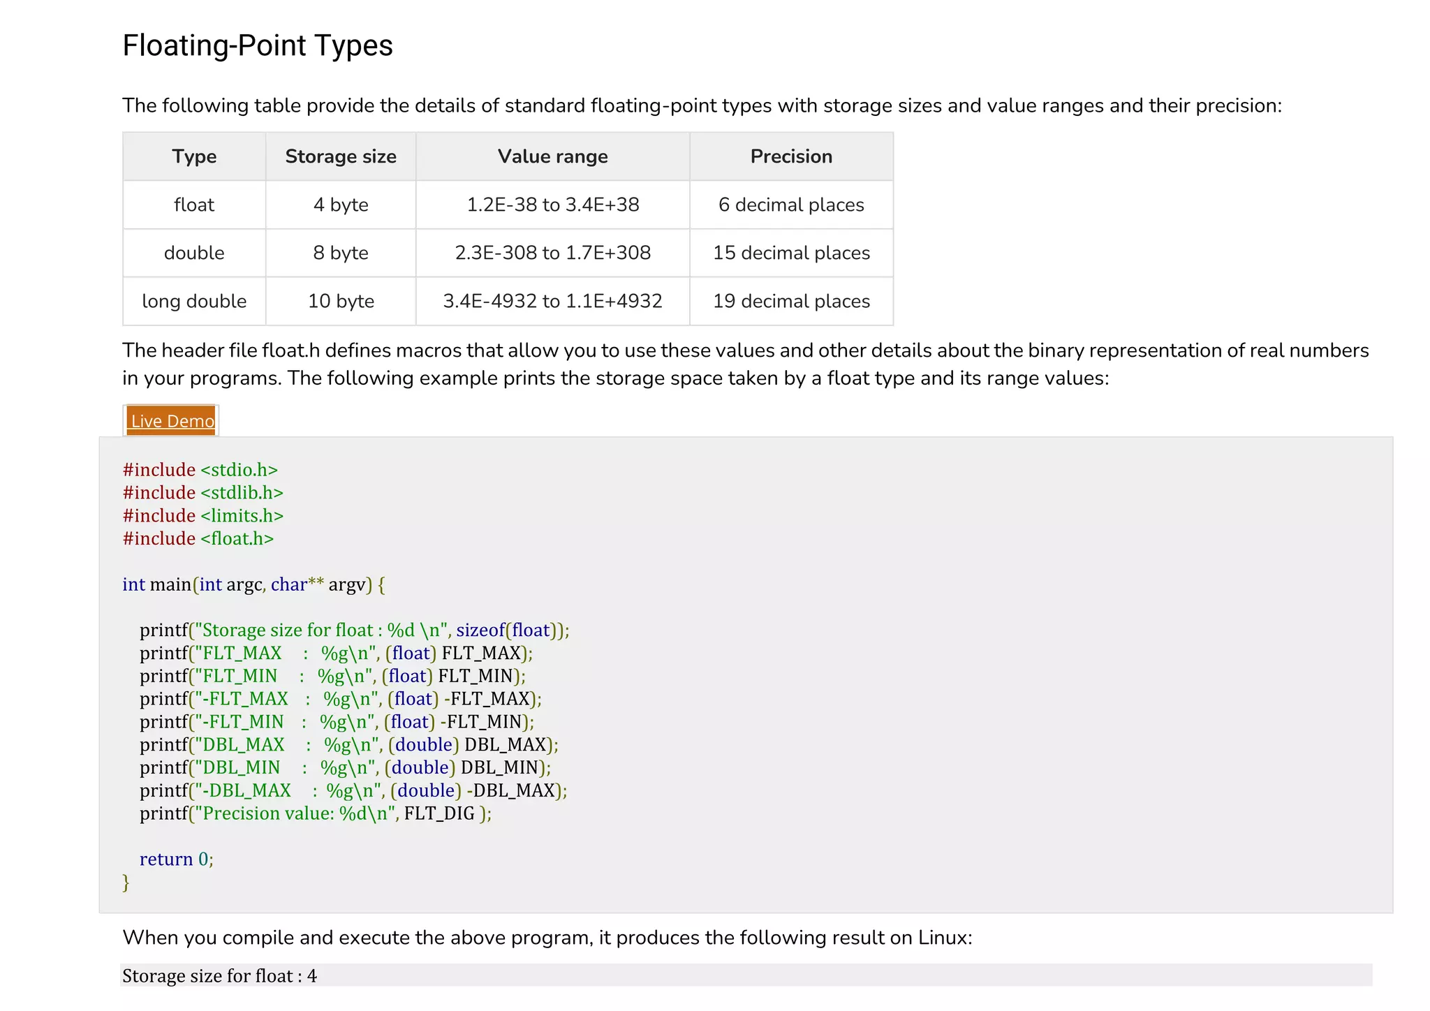Click the sentence 'When you compile and execute'
The width and height of the screenshot is (1430, 1011).
547,938
